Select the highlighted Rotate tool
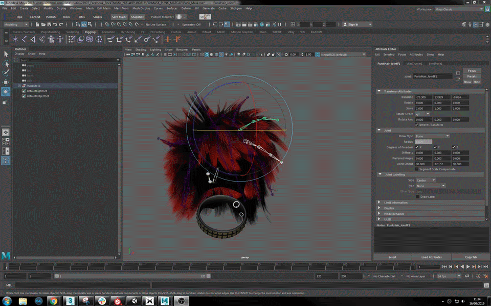Viewport: 491px width, 306px height. point(6,92)
